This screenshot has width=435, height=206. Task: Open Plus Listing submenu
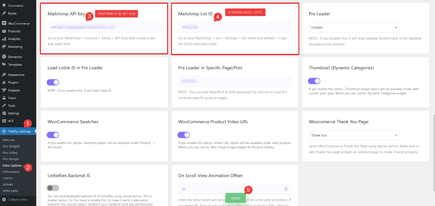pyautogui.click(x=10, y=153)
